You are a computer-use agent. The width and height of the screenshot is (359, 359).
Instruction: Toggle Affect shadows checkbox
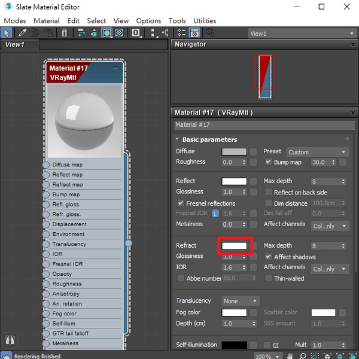[x=268, y=257]
